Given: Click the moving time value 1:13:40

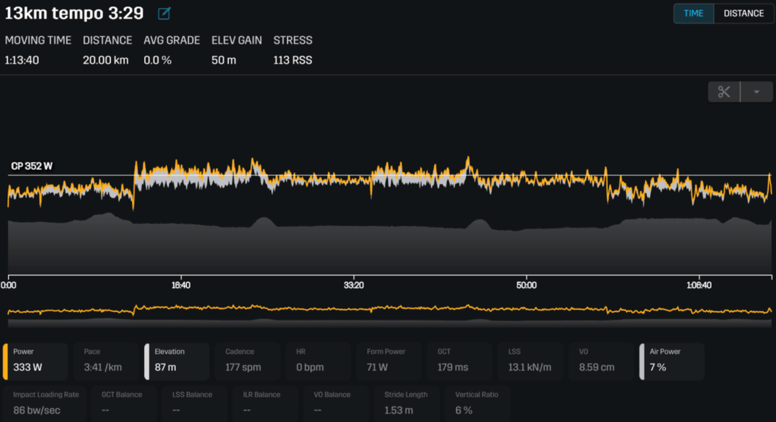Looking at the screenshot, I should pyautogui.click(x=22, y=61).
